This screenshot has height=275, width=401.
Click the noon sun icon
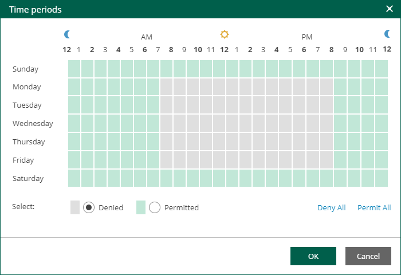click(225, 34)
